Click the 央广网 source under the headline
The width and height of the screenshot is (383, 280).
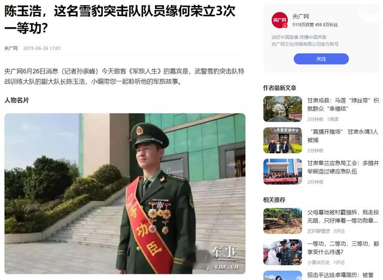[11, 48]
